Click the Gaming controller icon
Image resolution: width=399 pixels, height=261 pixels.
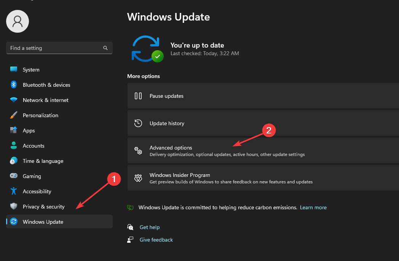click(x=14, y=176)
